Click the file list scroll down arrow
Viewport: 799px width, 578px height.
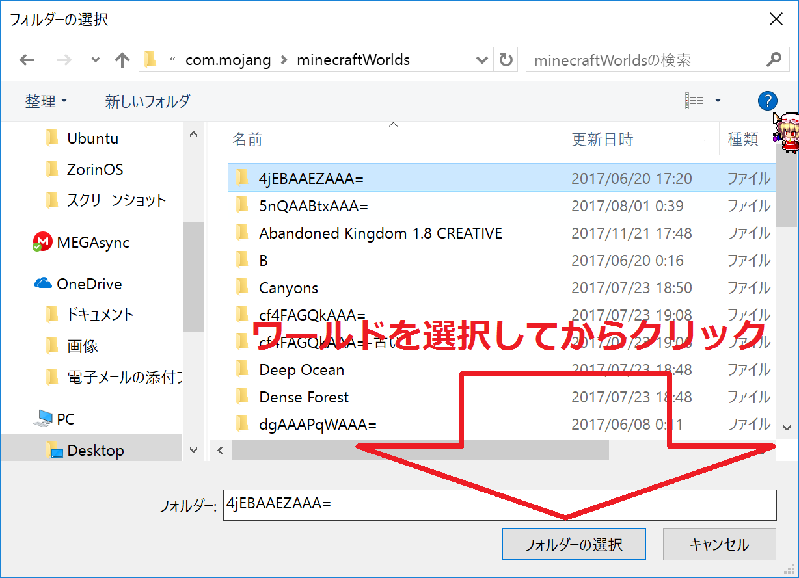[x=787, y=427]
